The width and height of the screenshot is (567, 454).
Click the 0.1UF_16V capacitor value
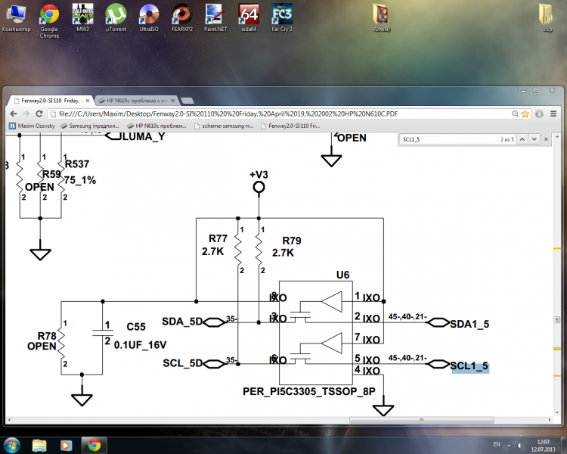[141, 345]
